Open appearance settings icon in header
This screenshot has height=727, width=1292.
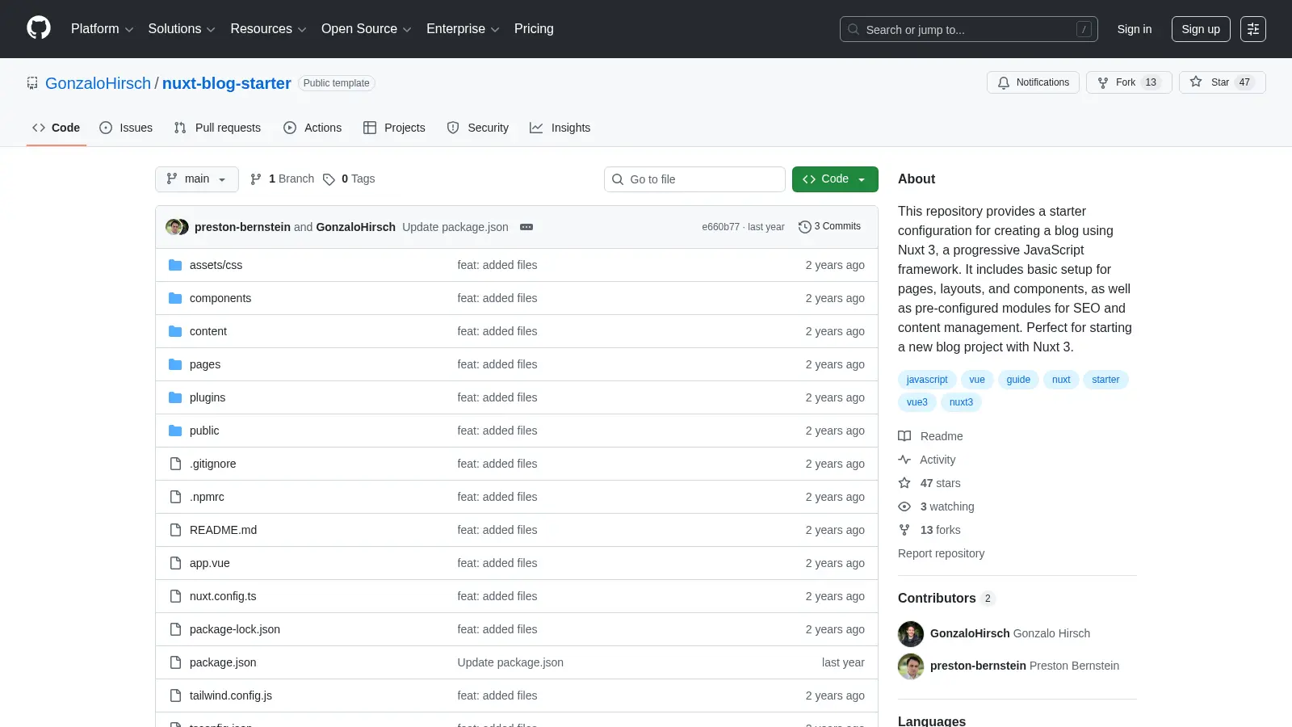coord(1253,29)
